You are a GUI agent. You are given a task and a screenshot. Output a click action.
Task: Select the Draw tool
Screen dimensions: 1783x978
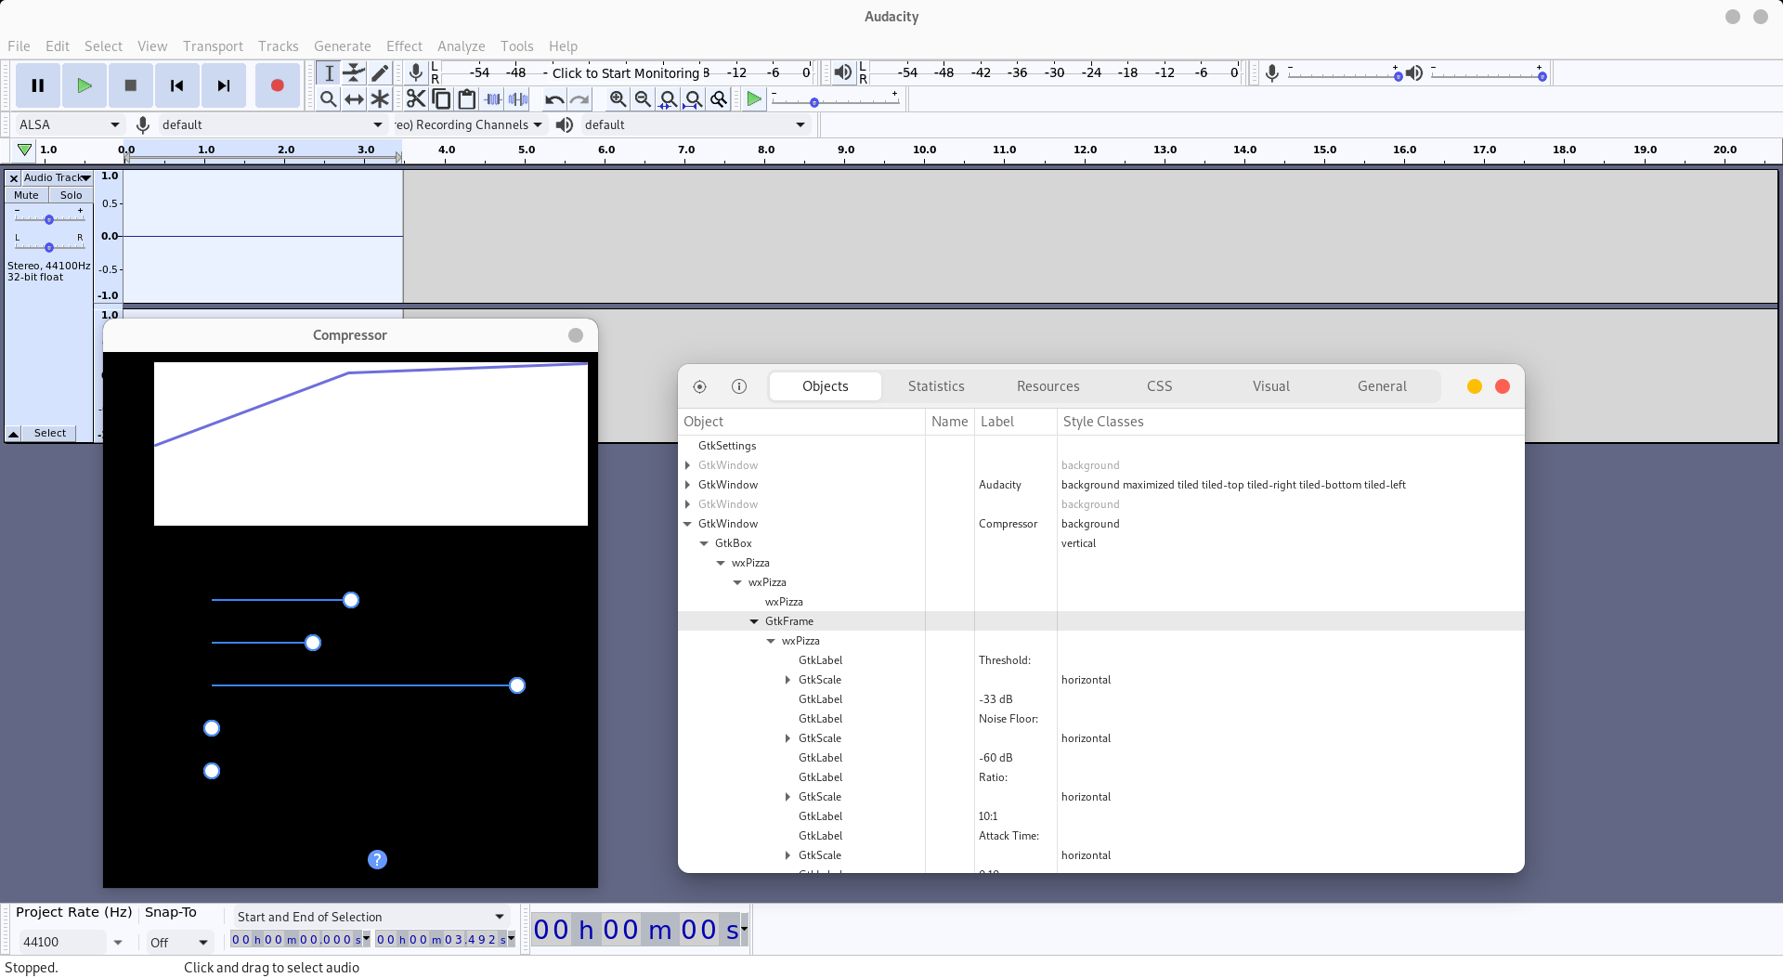coord(380,72)
